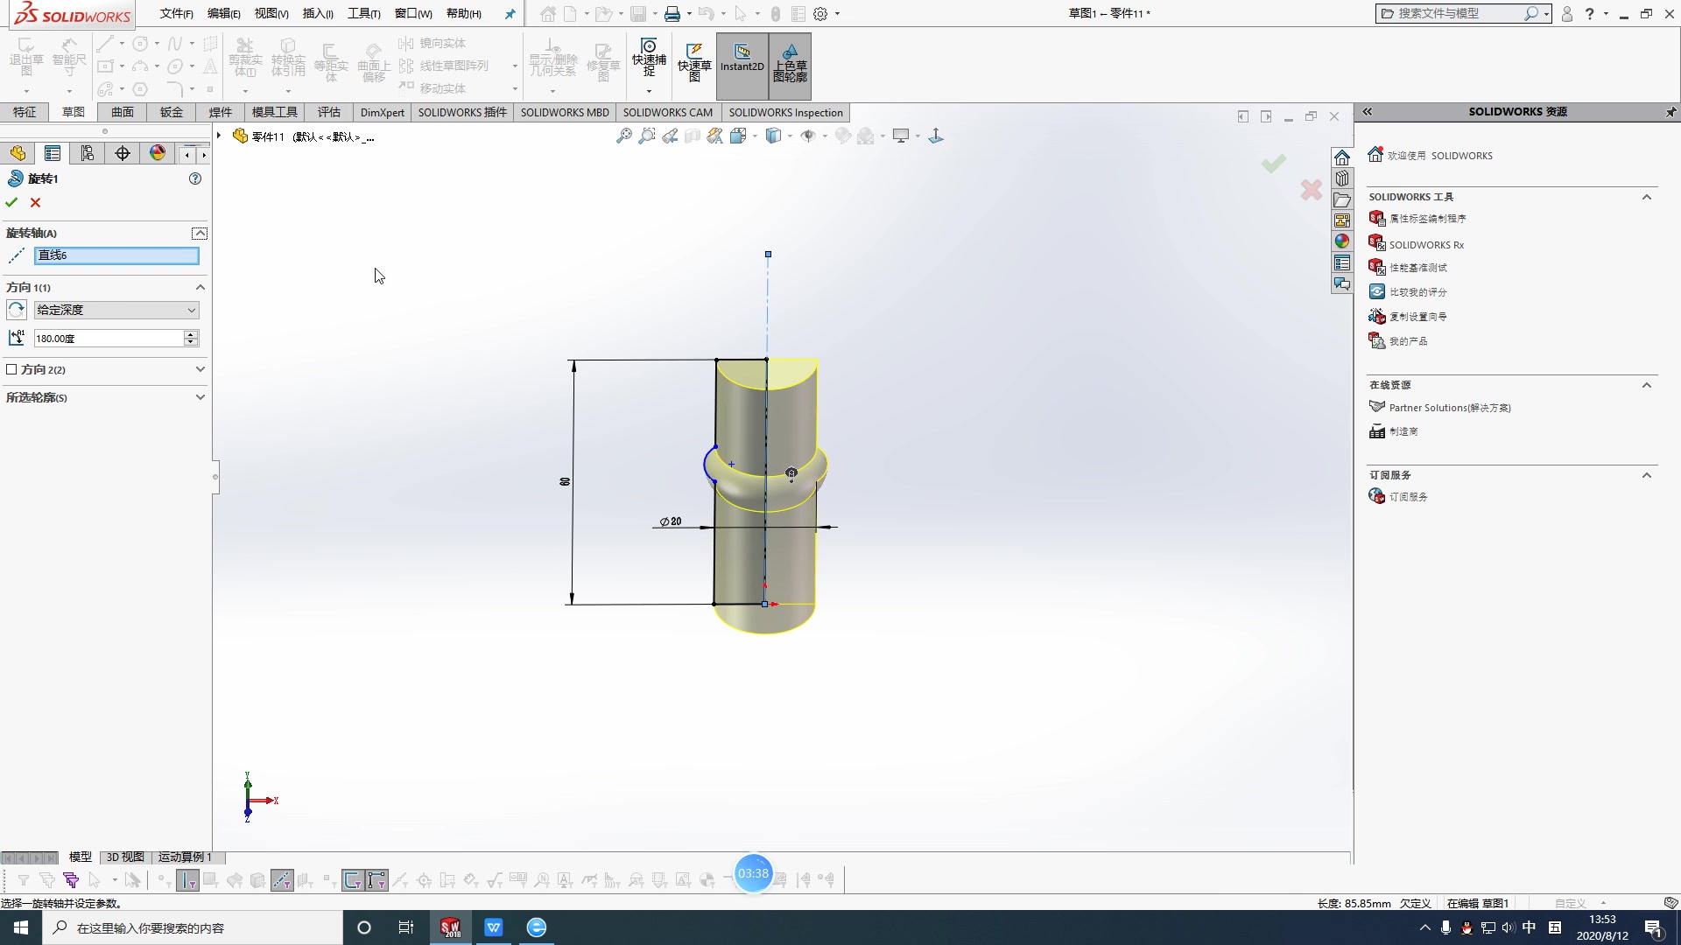Screen dimensions: 1681x945
Task: Select the 镜向实体 (Mirror Entities) icon
Action: coord(405,42)
